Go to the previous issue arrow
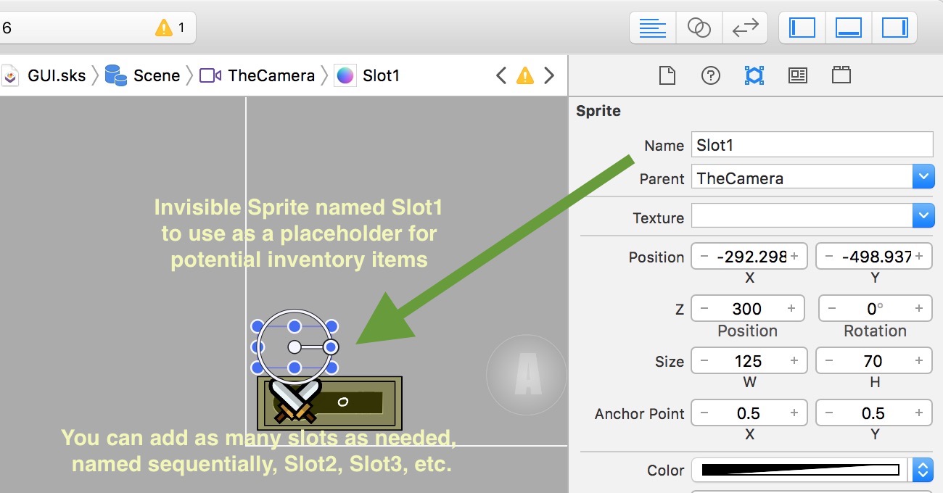The height and width of the screenshot is (493, 943). (x=501, y=75)
